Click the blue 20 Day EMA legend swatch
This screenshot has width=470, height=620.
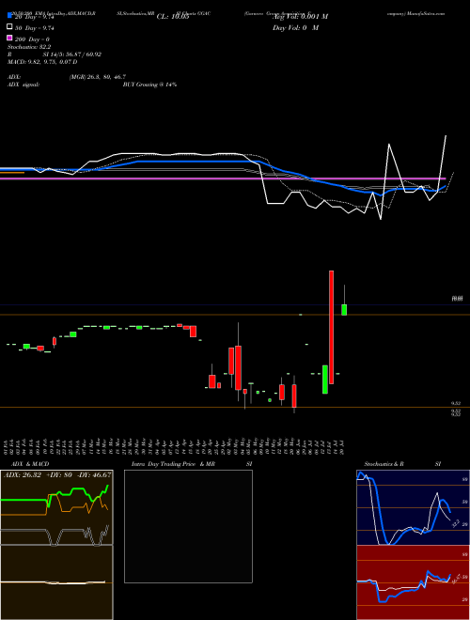[x=9, y=15]
